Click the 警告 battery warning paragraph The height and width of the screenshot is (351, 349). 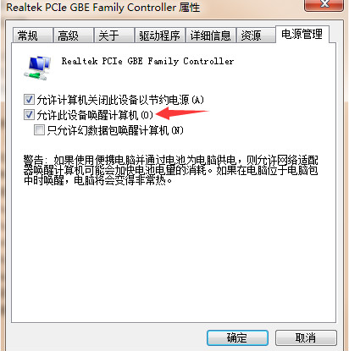[171, 170]
